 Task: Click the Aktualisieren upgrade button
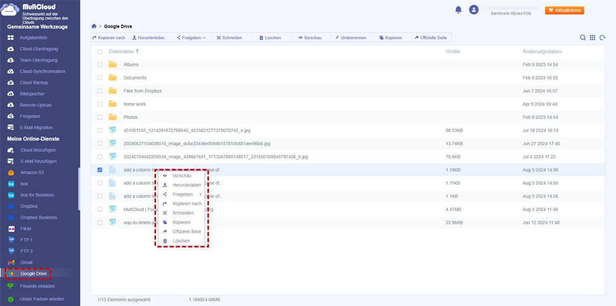click(x=564, y=10)
